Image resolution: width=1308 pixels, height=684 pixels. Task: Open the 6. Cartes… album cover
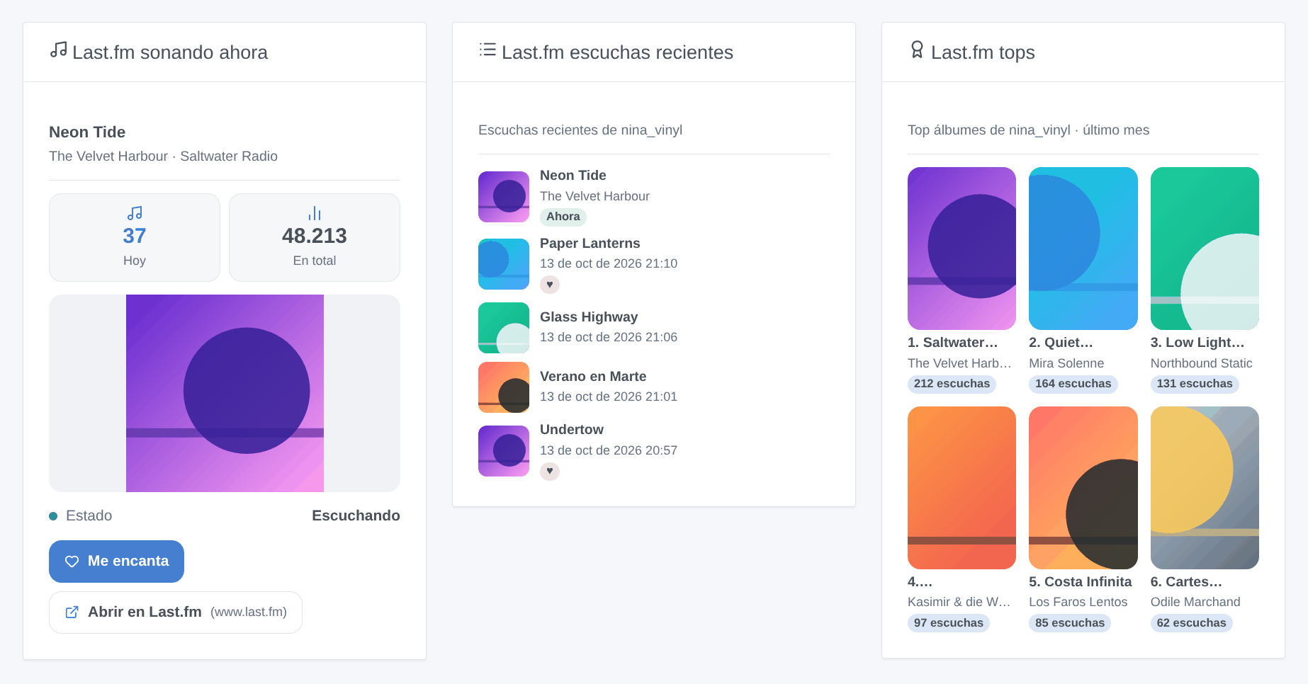tap(1205, 488)
